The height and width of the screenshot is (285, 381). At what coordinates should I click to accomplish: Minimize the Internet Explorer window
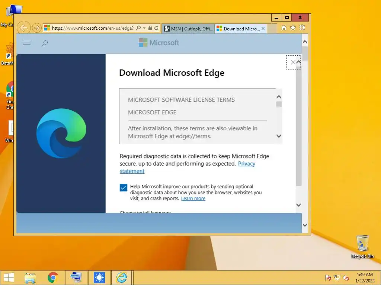[x=276, y=18]
